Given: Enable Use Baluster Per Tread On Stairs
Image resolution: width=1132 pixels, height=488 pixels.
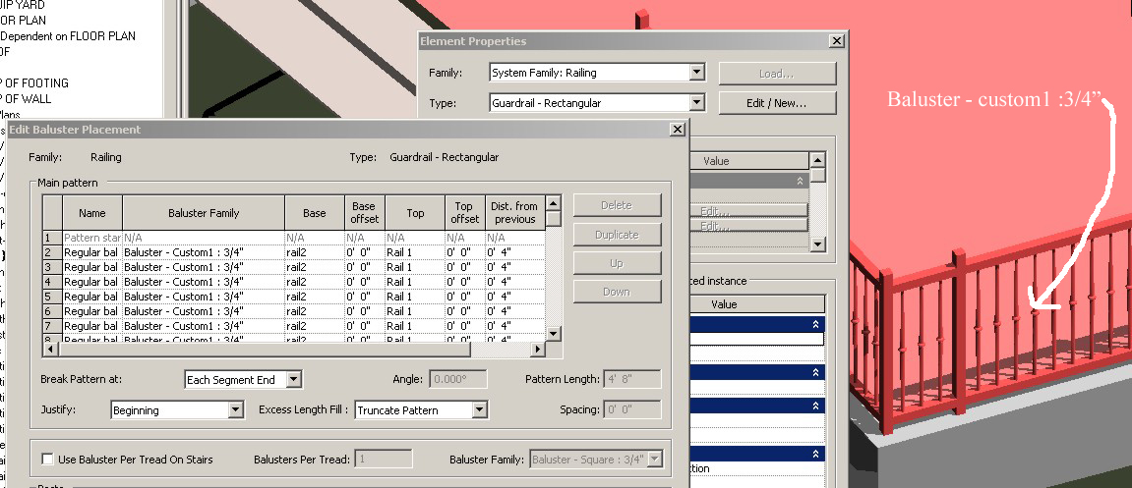Looking at the screenshot, I should [x=48, y=460].
